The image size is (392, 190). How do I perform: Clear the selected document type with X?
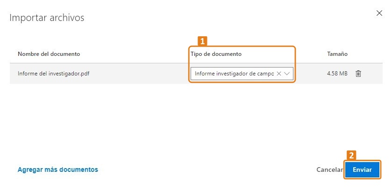pos(279,74)
